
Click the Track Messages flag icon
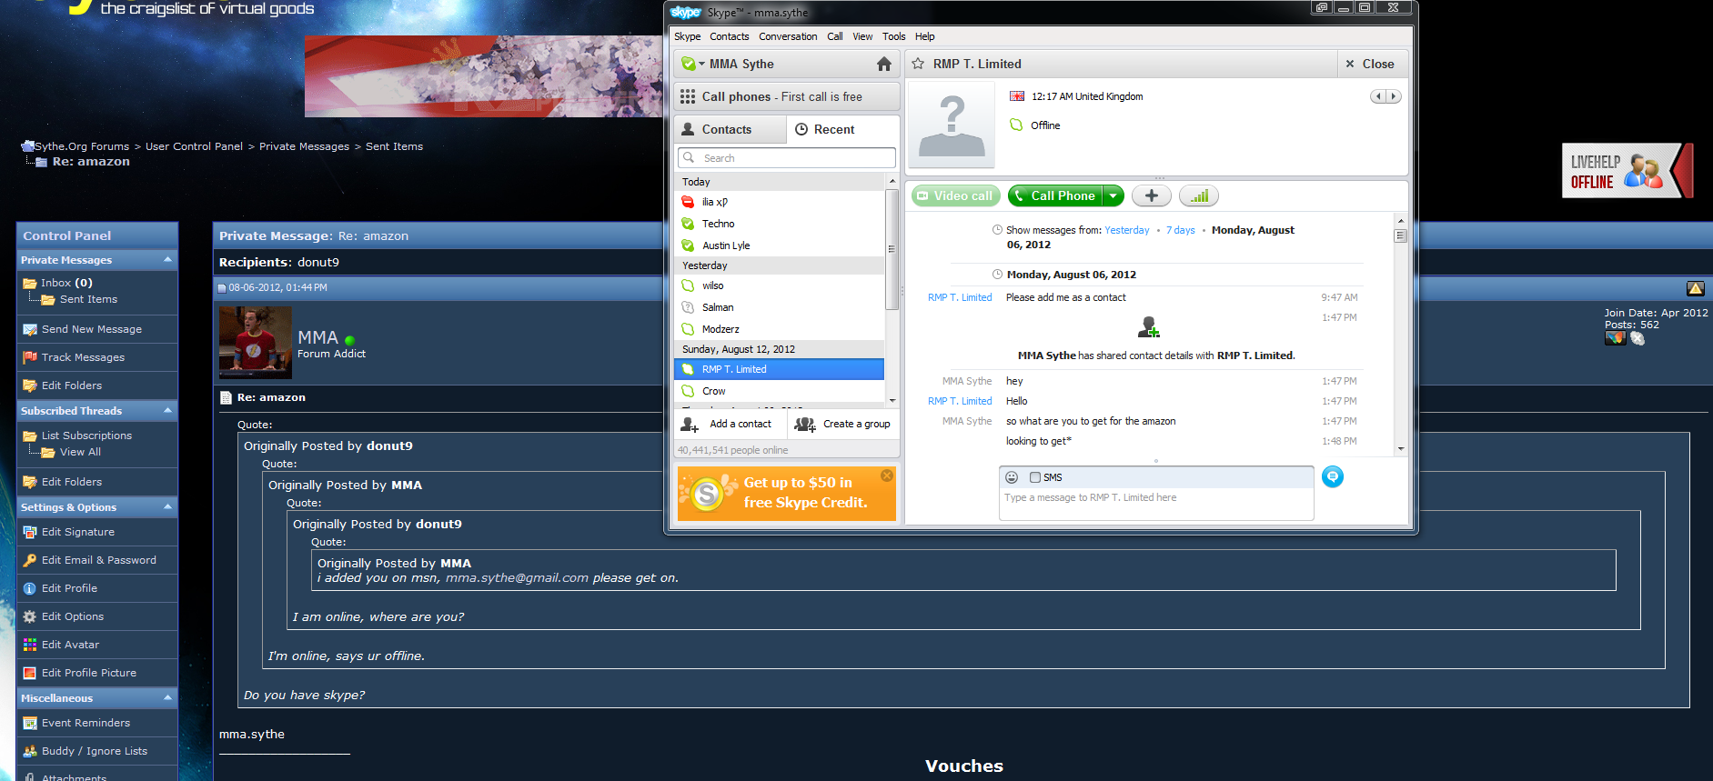coord(30,357)
